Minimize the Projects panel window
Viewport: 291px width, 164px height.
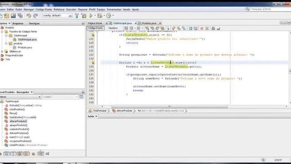click(x=83, y=23)
